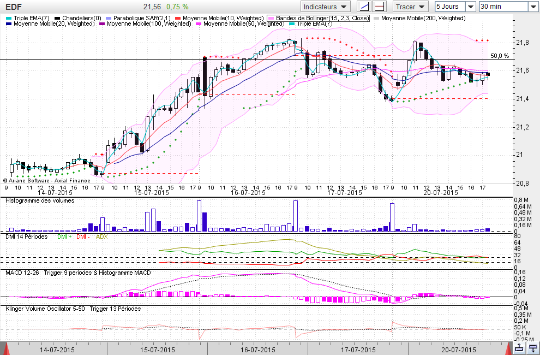Click the ADX legend label

point(101,236)
